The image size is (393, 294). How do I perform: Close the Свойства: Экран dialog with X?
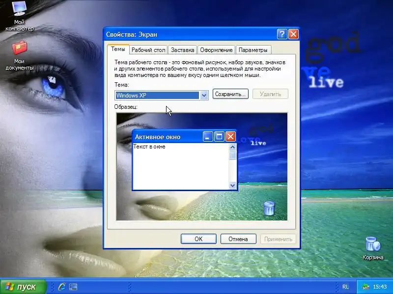[293, 34]
